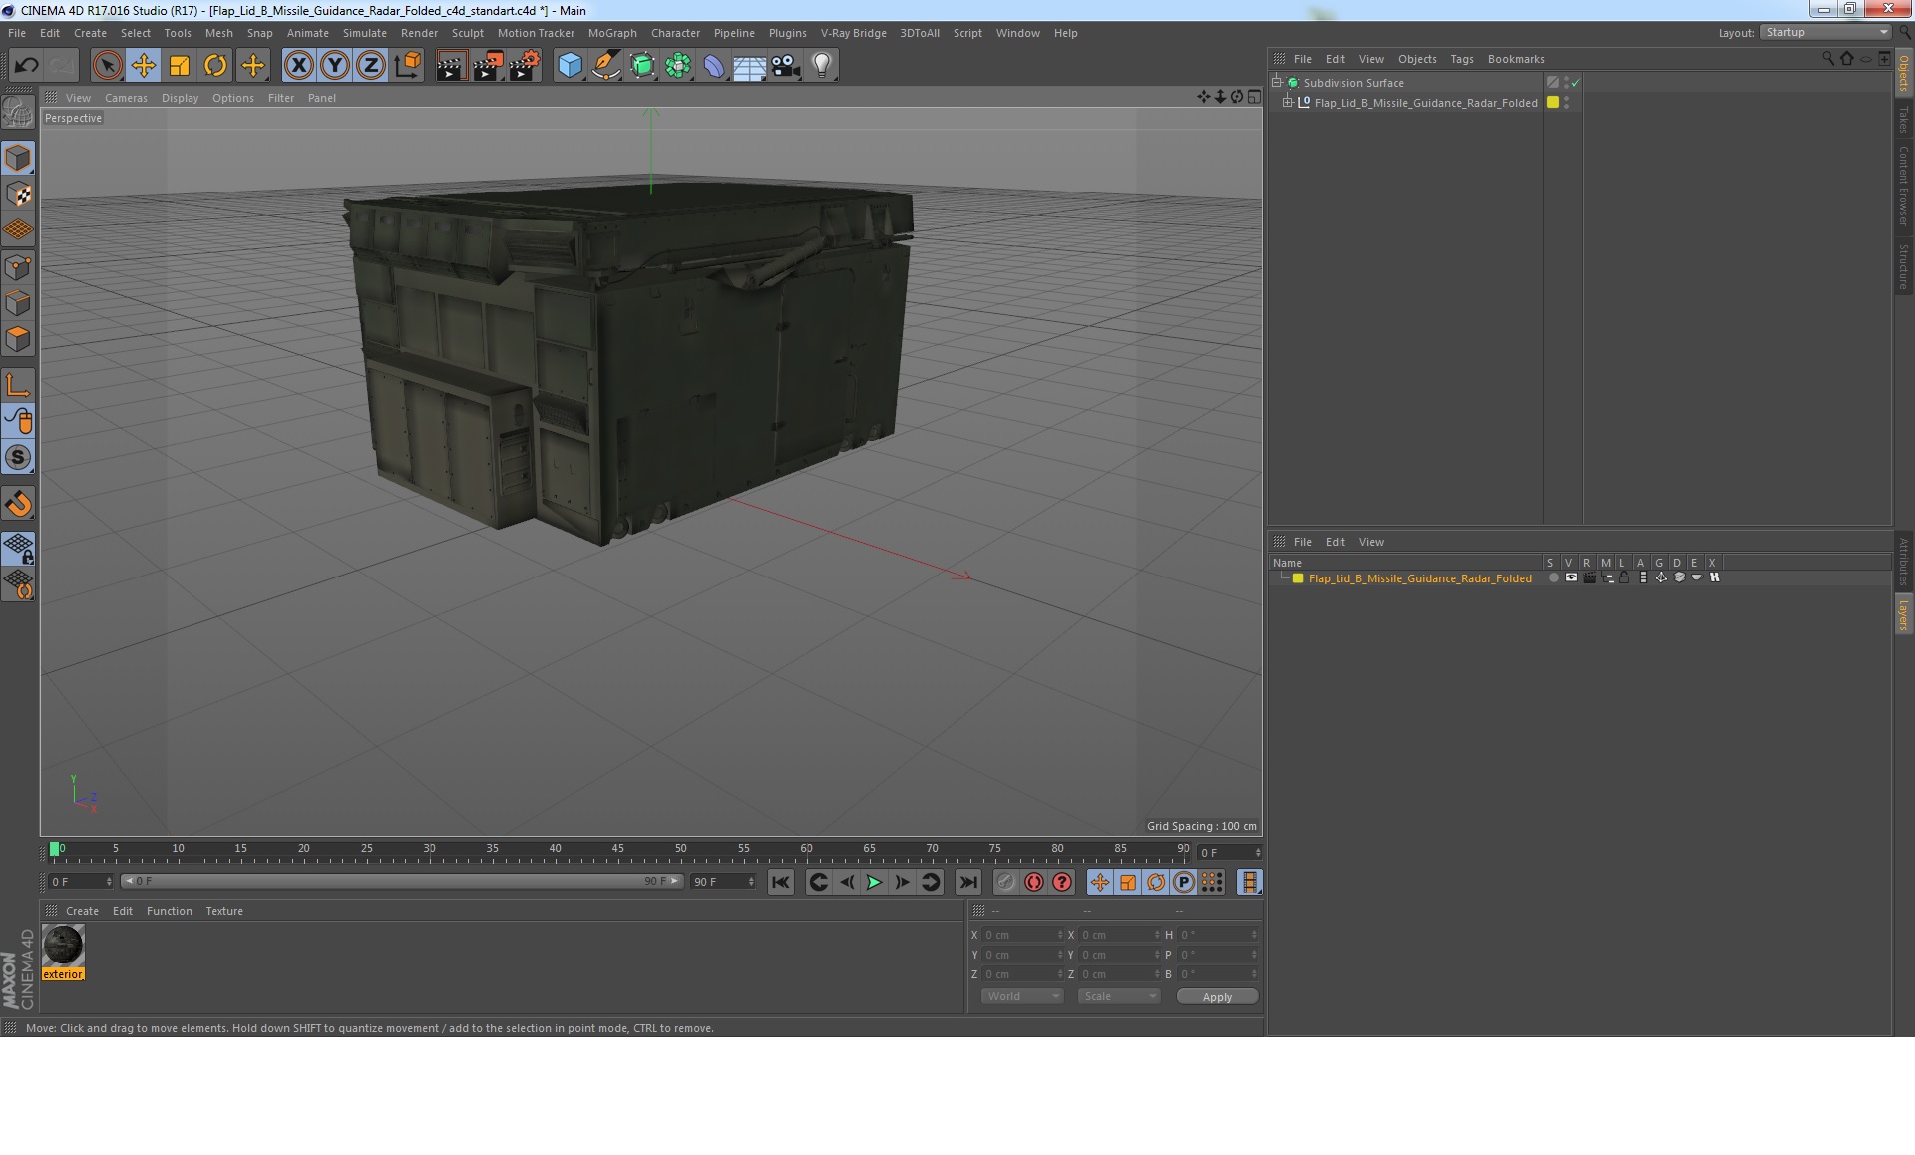
Task: Toggle Y axis lock
Action: pos(335,66)
